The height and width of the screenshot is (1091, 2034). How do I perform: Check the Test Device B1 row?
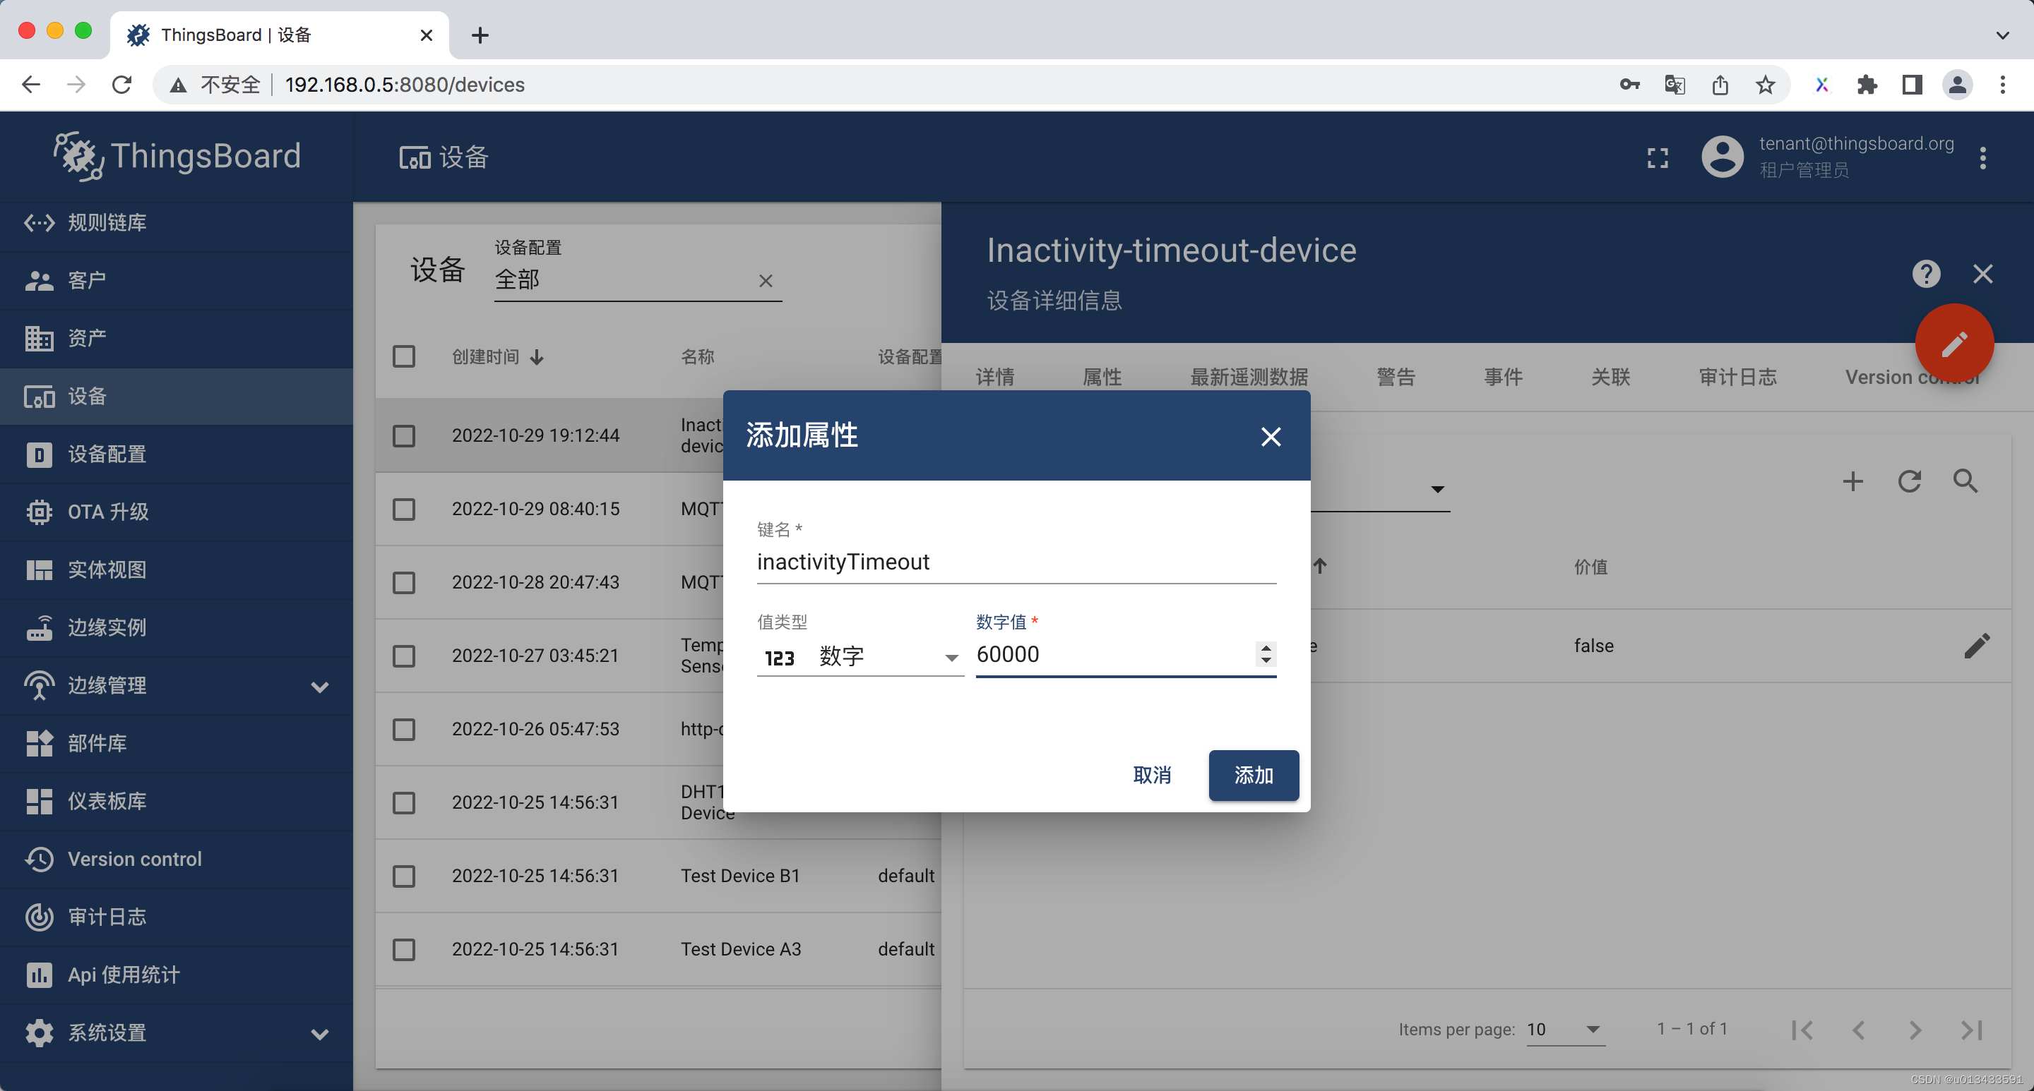coord(403,876)
